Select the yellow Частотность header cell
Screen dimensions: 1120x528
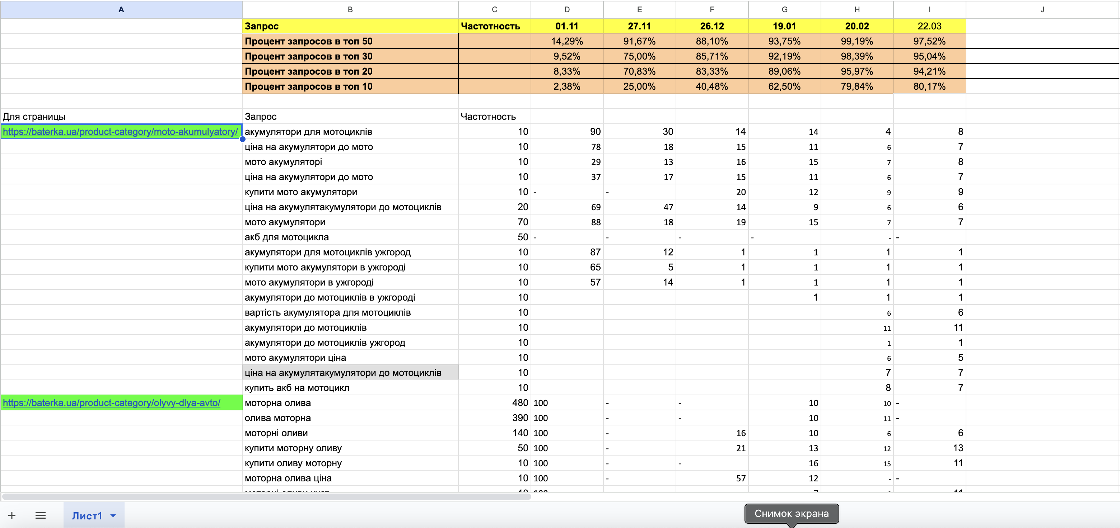494,26
